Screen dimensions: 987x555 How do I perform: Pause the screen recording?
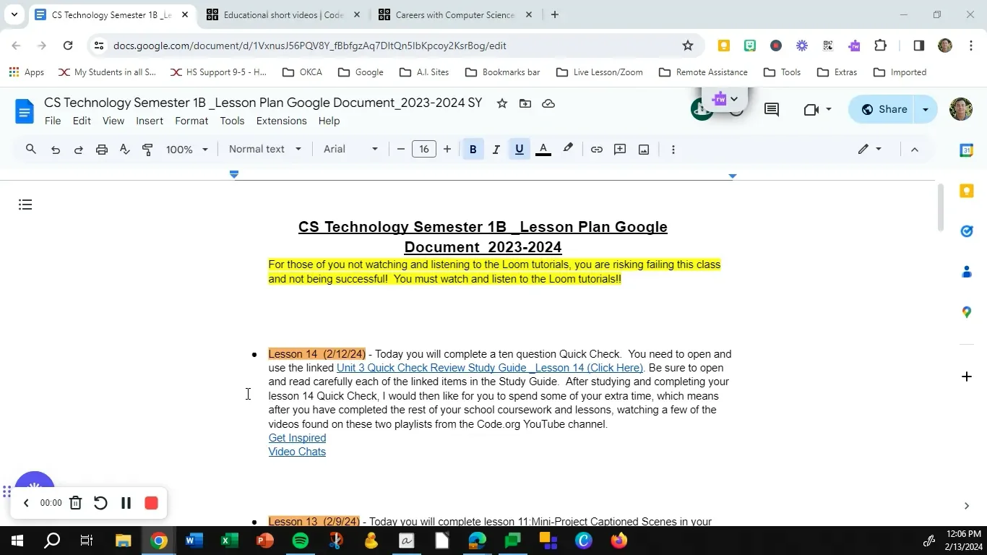[x=126, y=503]
